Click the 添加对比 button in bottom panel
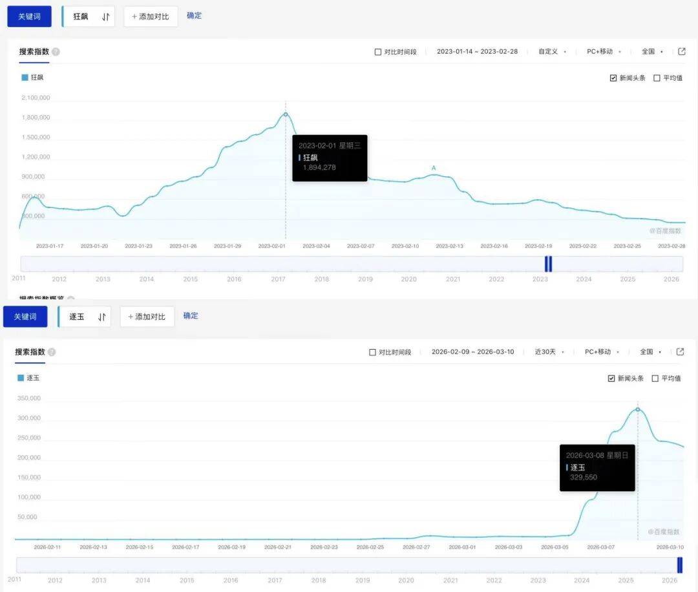Screen dimensions: 698x592 pyautogui.click(x=147, y=317)
